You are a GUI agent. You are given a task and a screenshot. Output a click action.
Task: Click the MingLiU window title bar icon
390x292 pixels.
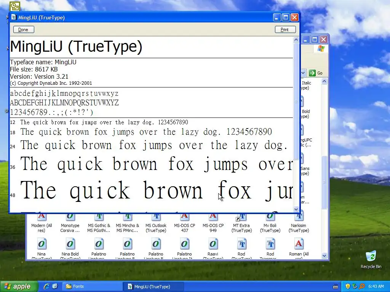coord(14,17)
